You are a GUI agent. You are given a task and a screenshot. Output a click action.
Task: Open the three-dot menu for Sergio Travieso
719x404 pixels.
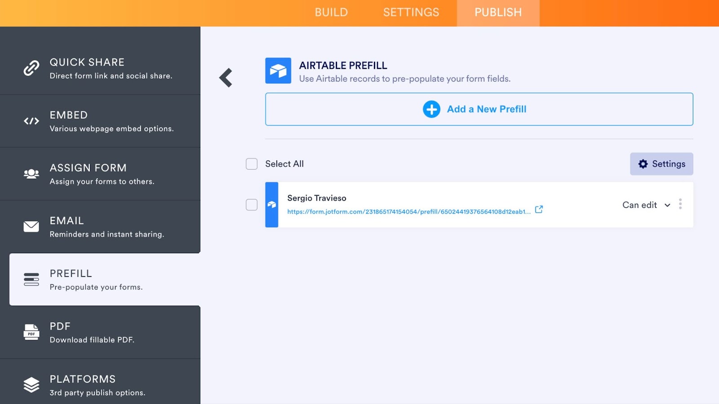coord(680,204)
